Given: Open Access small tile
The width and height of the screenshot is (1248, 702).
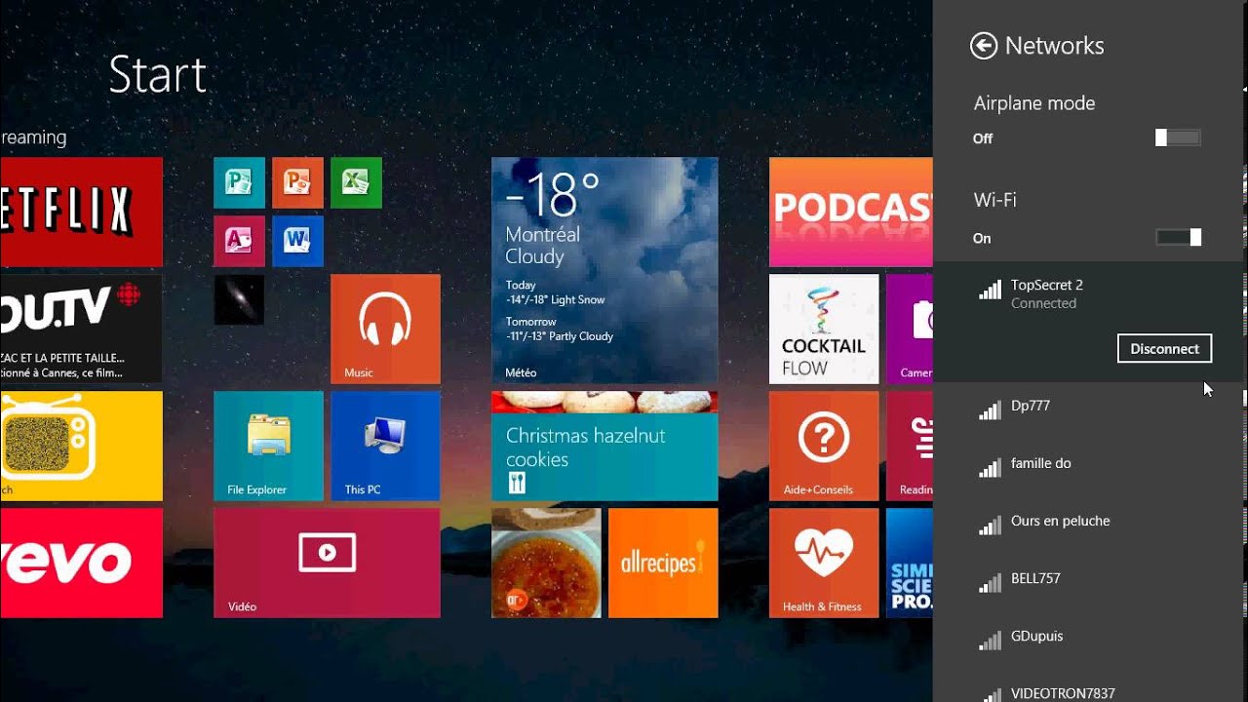Looking at the screenshot, I should click(x=239, y=241).
